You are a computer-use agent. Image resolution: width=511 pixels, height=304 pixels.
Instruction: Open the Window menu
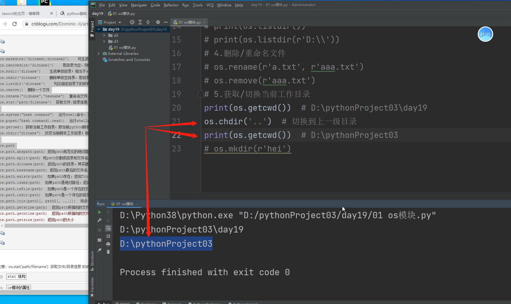224,5
